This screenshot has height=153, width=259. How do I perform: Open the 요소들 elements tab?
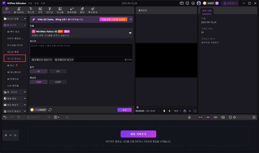tap(60, 10)
